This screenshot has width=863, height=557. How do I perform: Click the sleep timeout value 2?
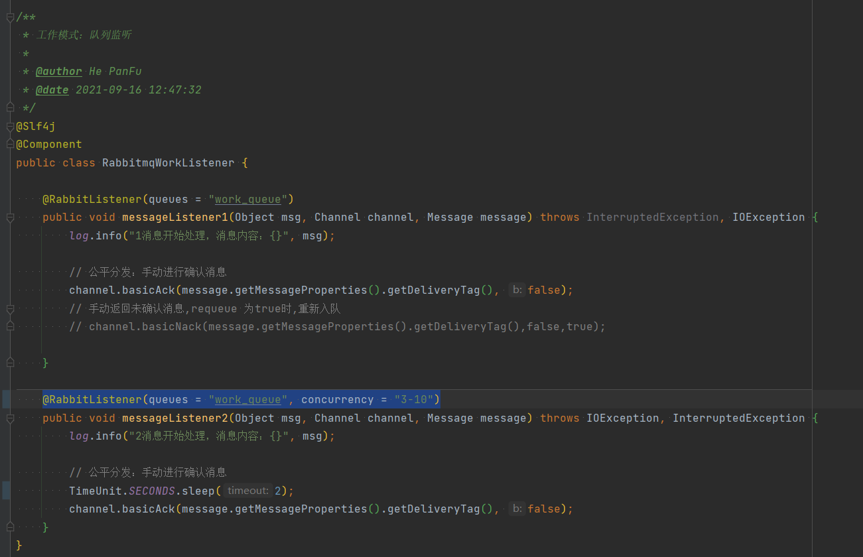tap(278, 491)
